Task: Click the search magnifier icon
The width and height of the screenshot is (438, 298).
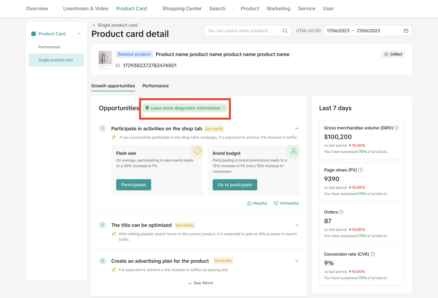Action: click(x=285, y=31)
